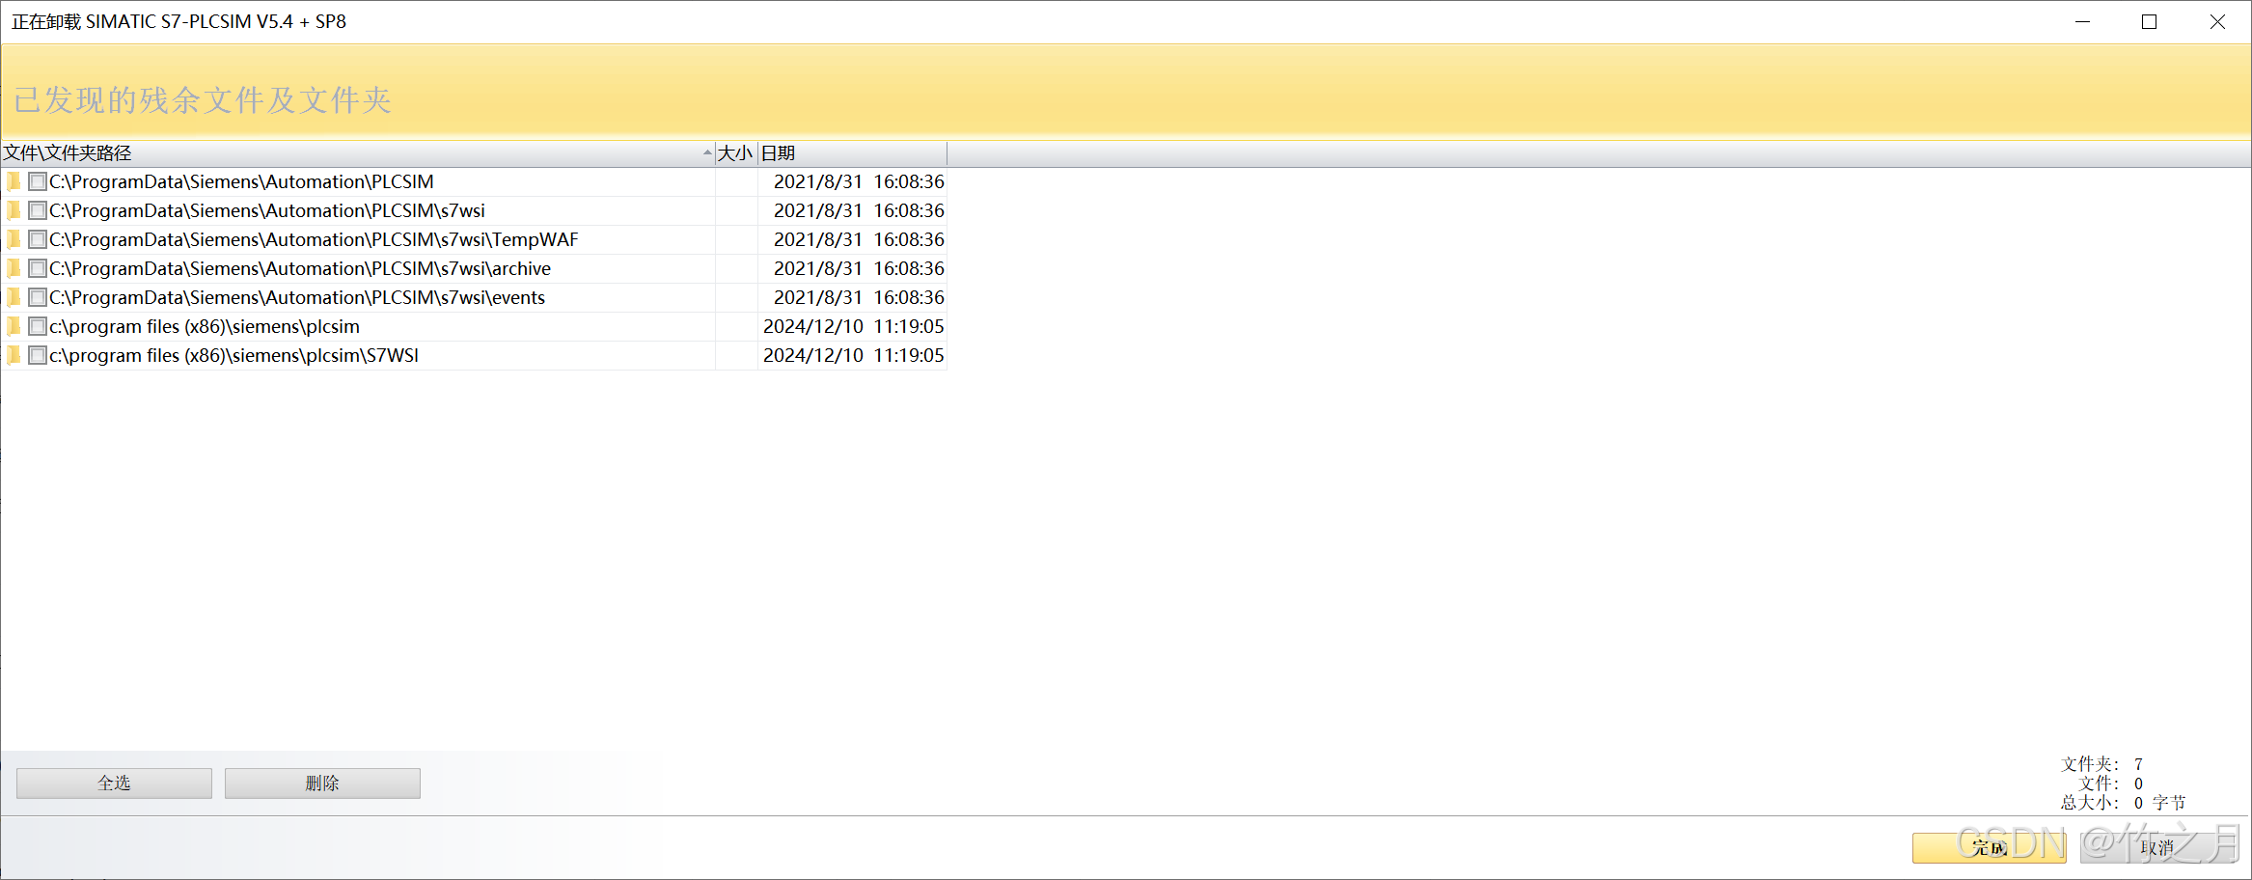This screenshot has width=2252, height=880.
Task: Check the plcsim\S7WSI folder checkbox
Action: click(38, 355)
